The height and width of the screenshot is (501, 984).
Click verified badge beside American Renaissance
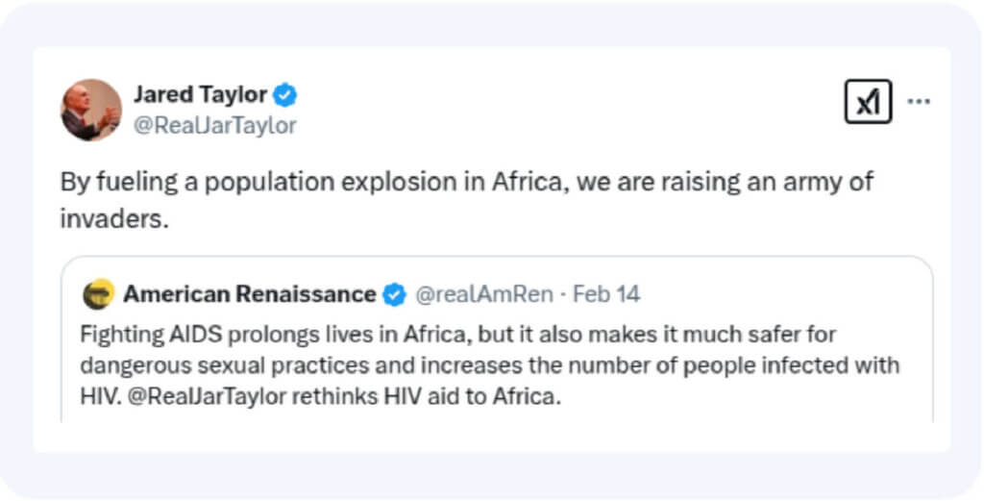pos(394,294)
